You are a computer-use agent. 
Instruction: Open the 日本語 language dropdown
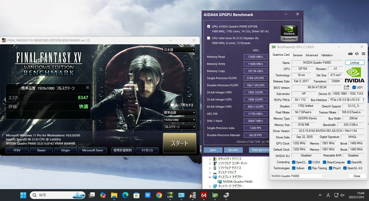(x=179, y=50)
